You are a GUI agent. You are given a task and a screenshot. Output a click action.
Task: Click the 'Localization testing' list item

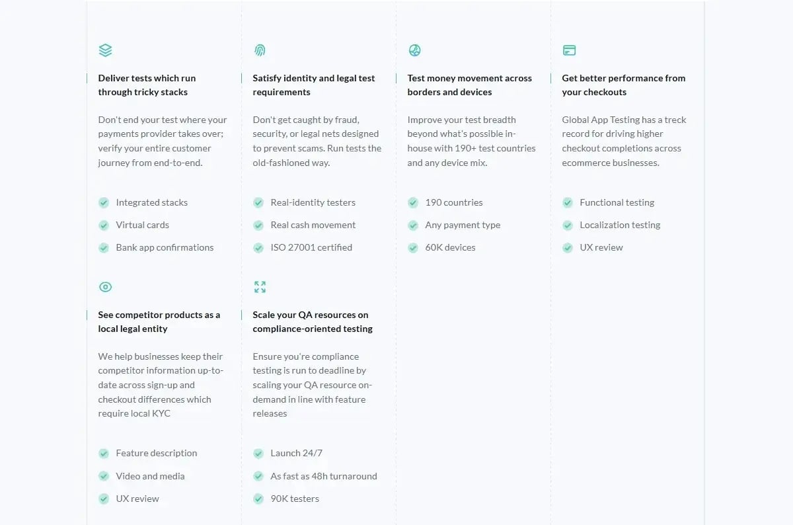tap(620, 225)
